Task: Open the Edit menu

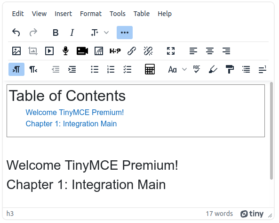Action: tap(18, 14)
